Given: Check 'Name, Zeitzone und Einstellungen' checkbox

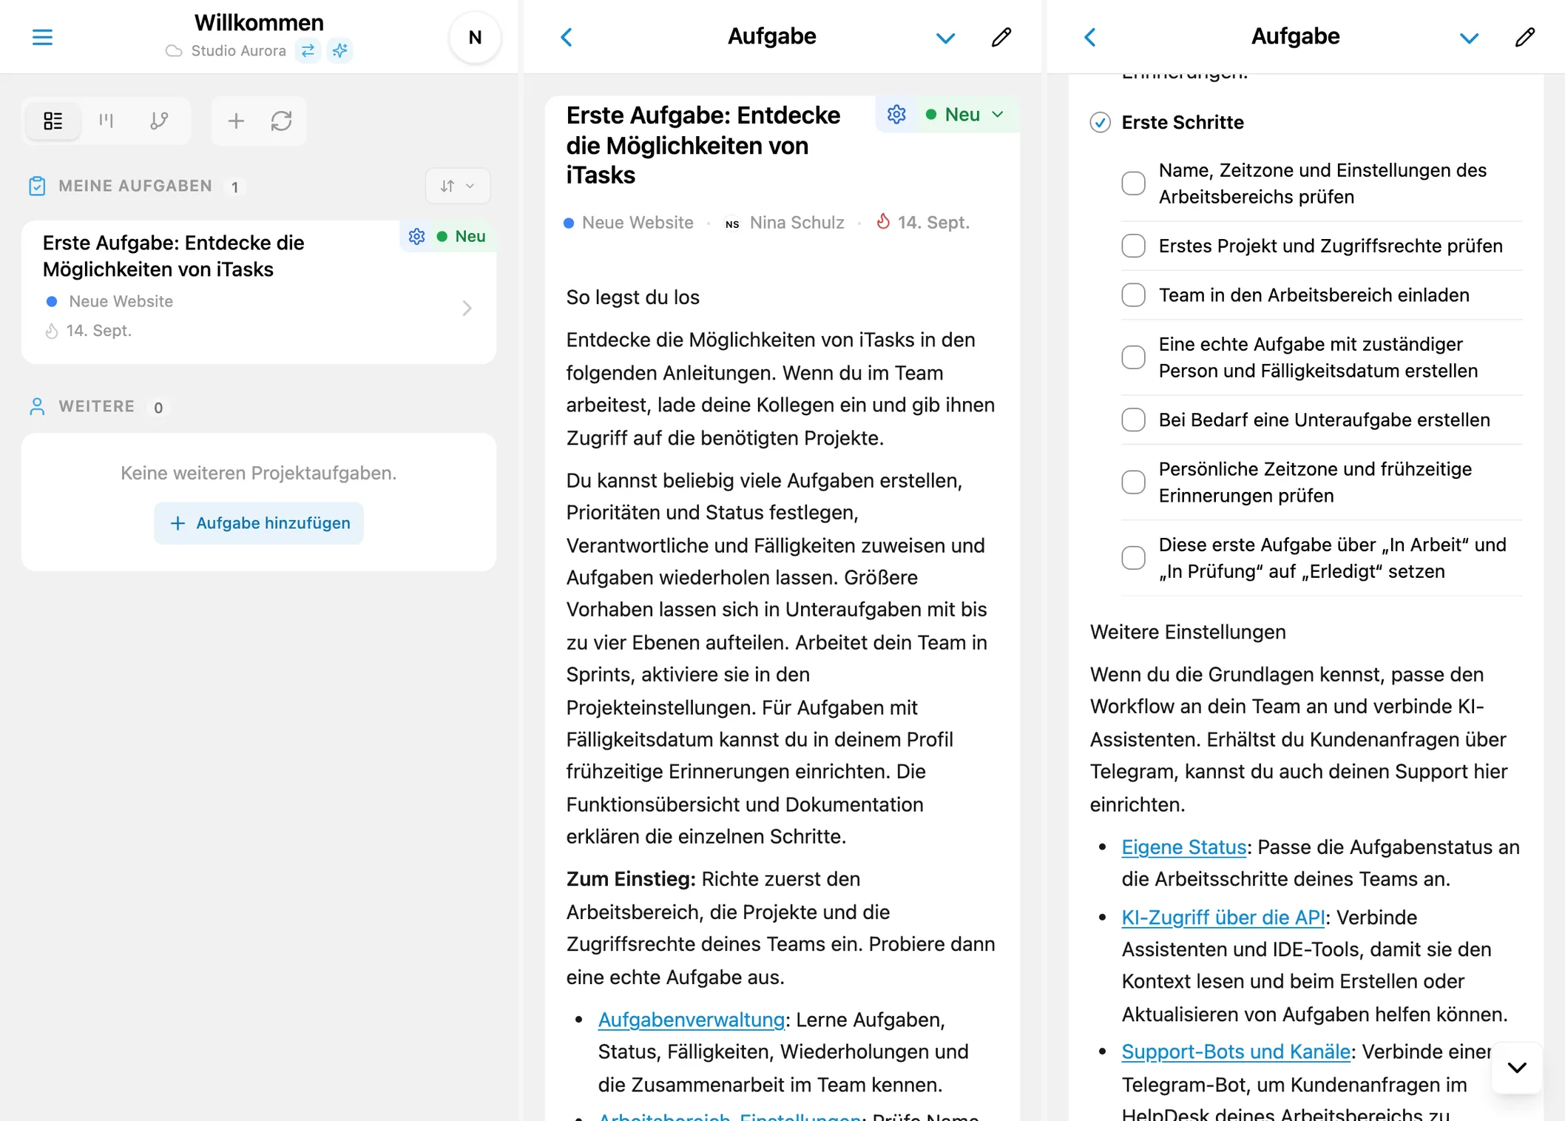Looking at the screenshot, I should coord(1133,183).
